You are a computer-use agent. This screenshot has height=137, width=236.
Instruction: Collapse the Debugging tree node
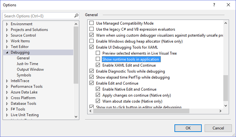pos(7,53)
